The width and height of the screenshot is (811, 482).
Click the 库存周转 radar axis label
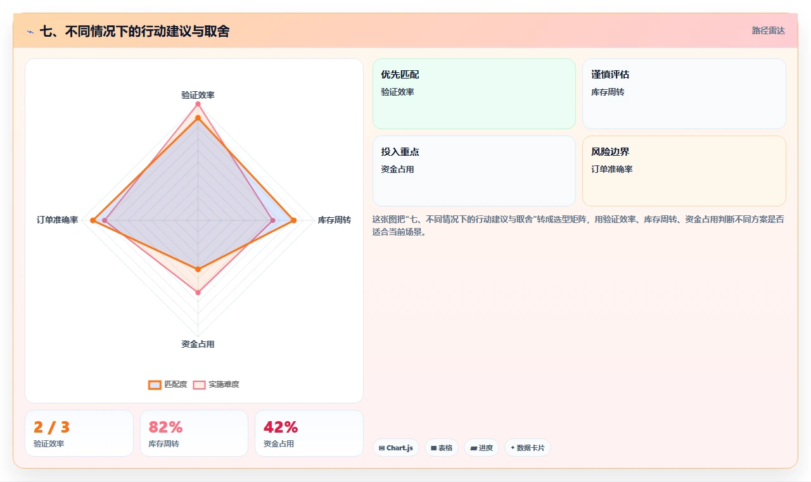tap(335, 220)
